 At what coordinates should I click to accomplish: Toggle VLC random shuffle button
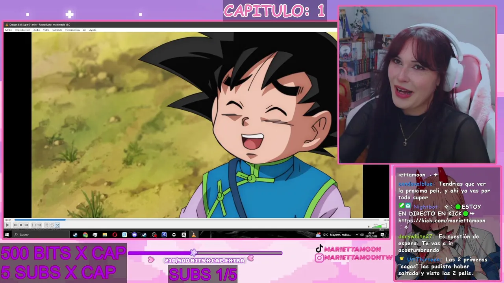57,225
